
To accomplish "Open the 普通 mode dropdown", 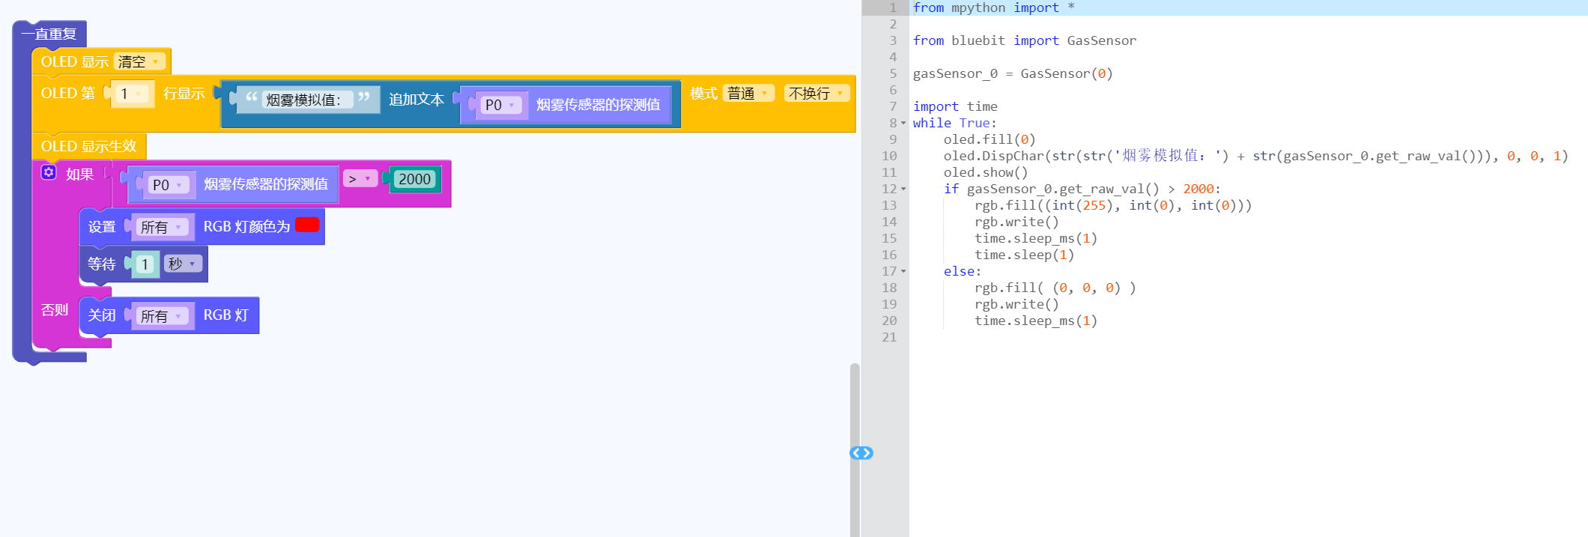I will pyautogui.click(x=748, y=94).
